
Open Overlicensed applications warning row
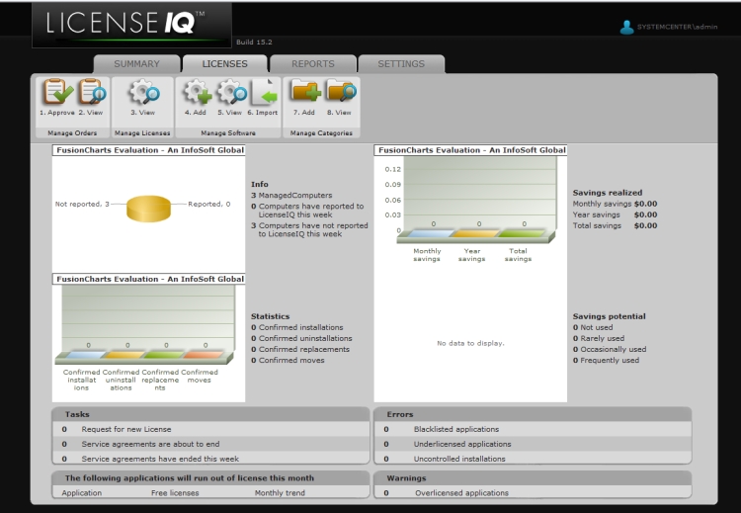[533, 492]
